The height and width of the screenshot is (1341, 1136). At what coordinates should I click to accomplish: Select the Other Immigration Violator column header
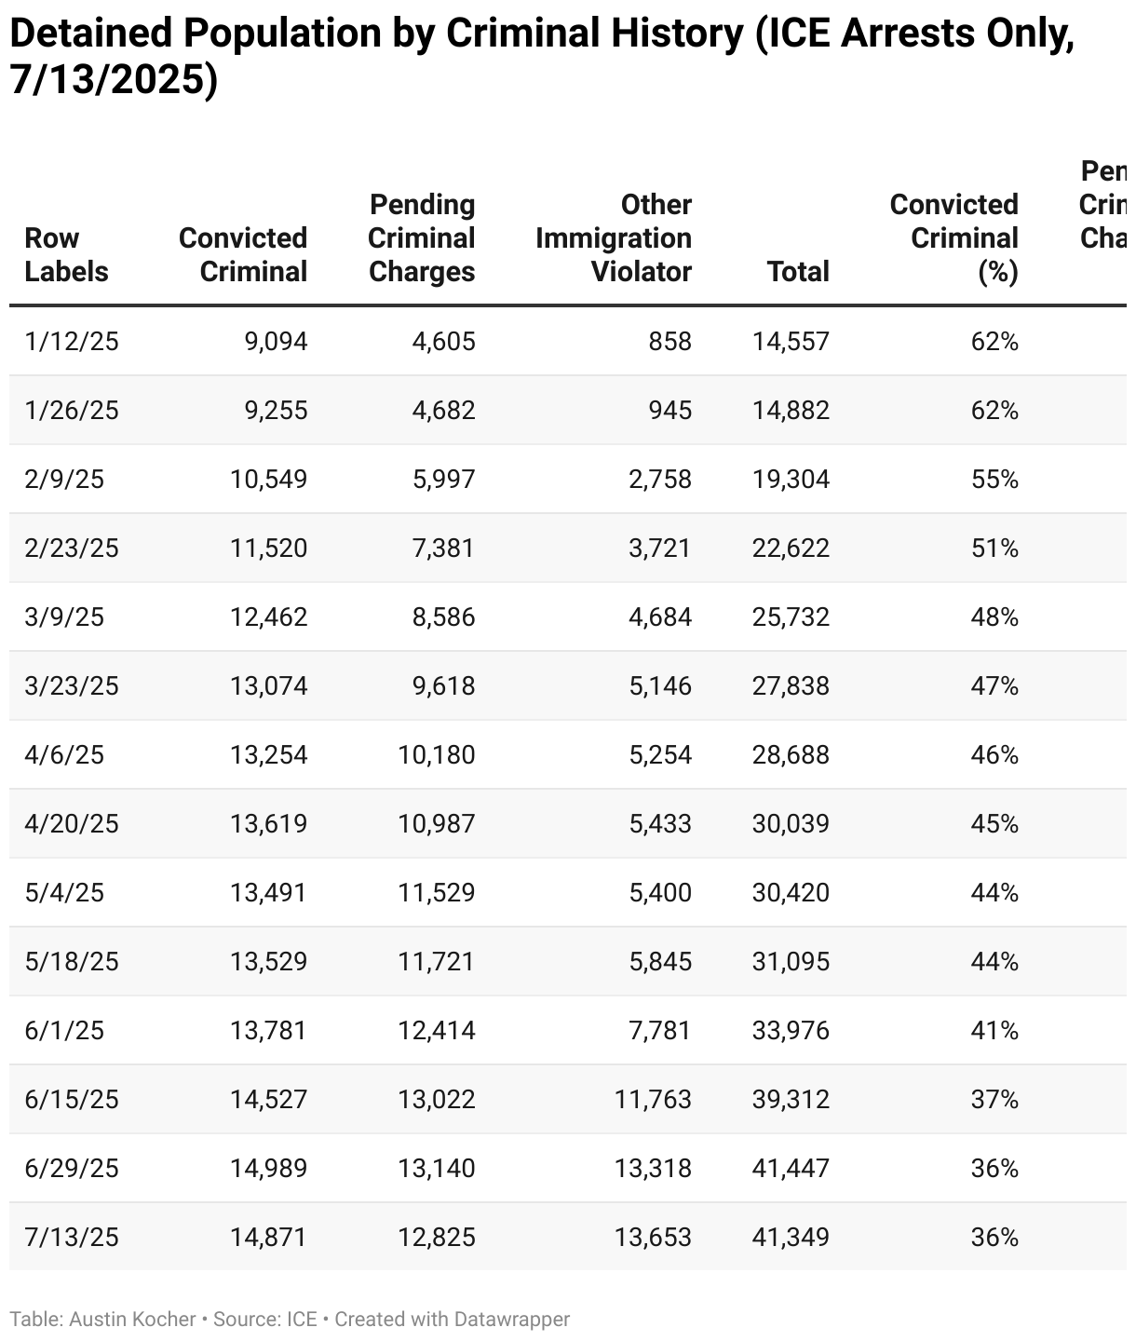(x=614, y=237)
